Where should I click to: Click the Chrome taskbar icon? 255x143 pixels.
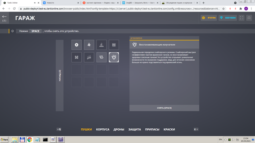click(x=30, y=139)
